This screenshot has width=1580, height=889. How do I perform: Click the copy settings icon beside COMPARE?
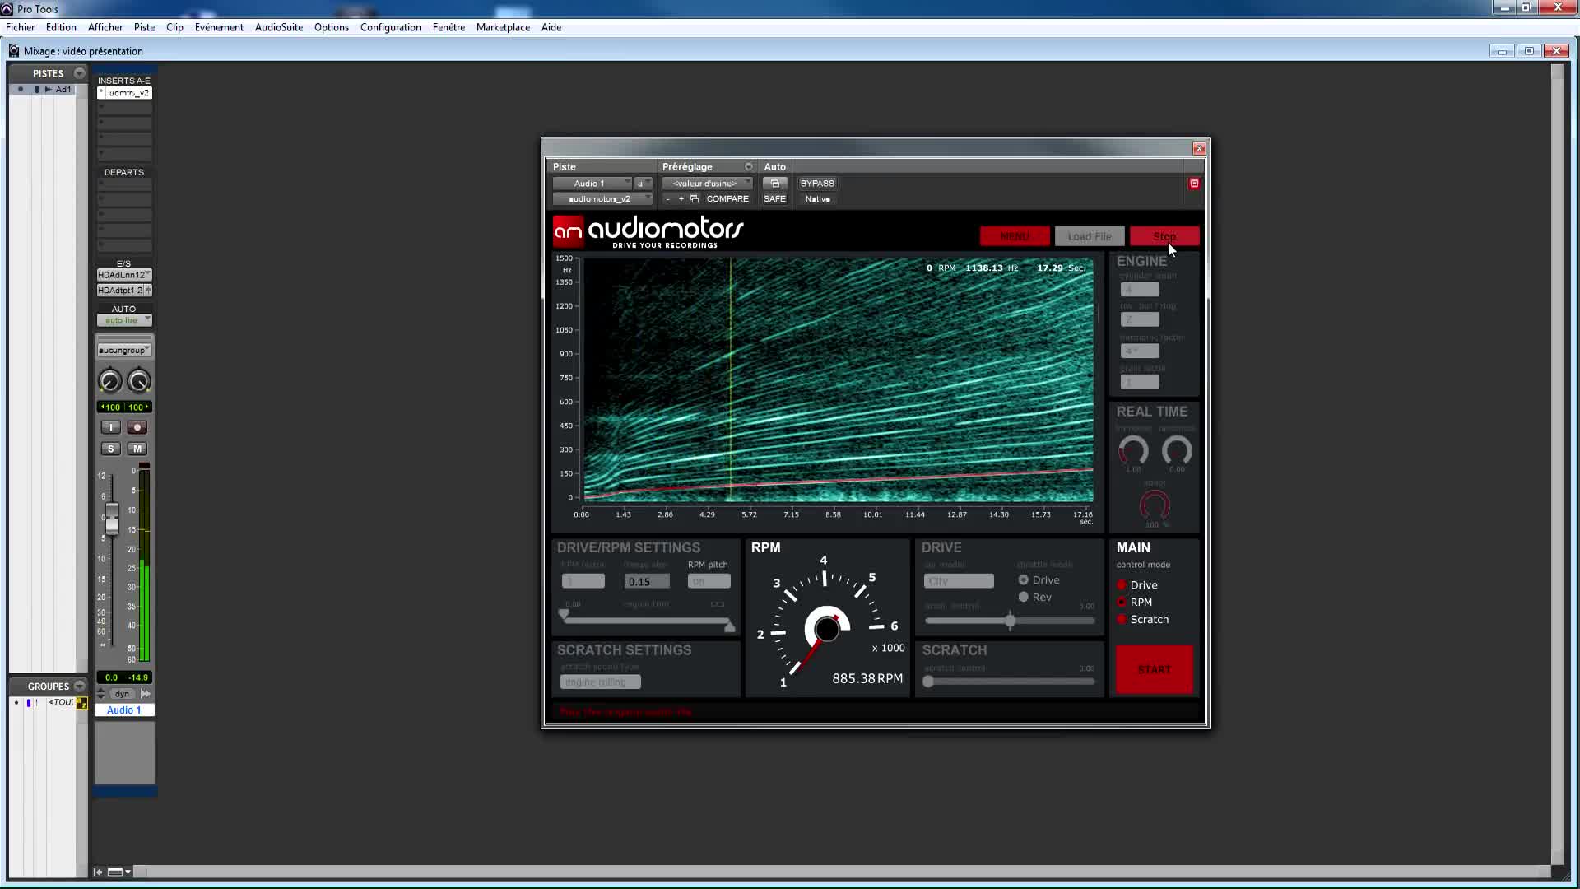click(695, 199)
